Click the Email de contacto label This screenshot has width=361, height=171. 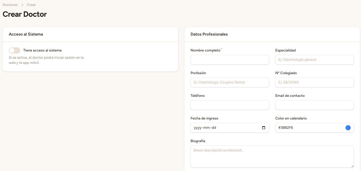click(290, 96)
